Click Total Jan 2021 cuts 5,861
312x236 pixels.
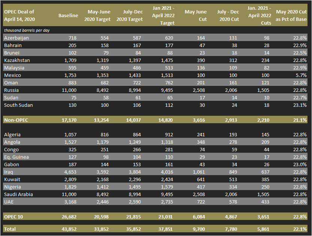click(x=263, y=229)
